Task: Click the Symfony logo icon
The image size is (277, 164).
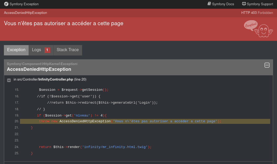Action: [6, 4]
